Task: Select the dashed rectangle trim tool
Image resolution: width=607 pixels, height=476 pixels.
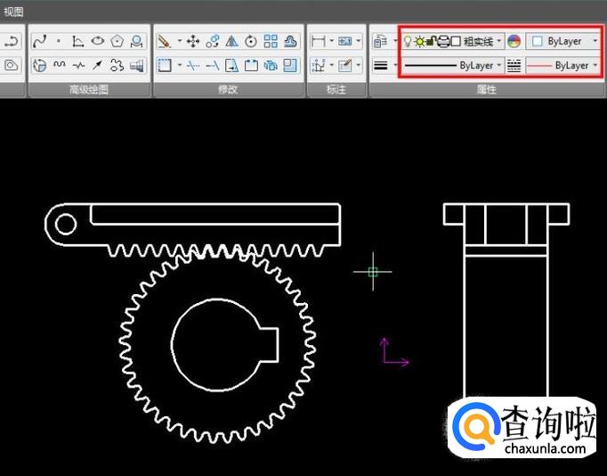Action: tap(165, 65)
